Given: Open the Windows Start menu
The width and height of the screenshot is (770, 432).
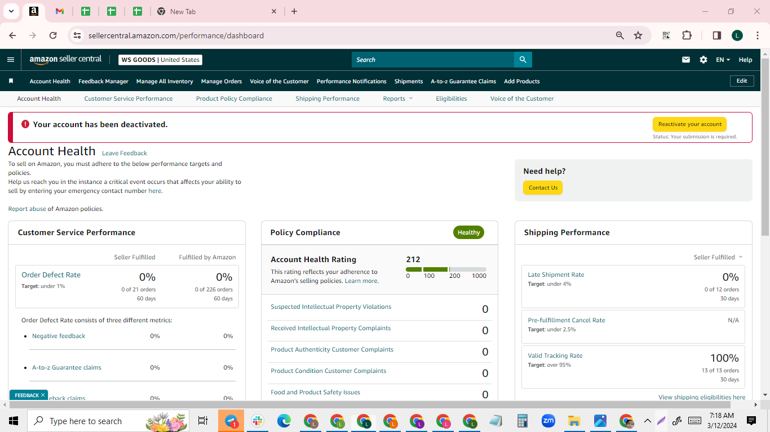Looking at the screenshot, I should point(14,421).
